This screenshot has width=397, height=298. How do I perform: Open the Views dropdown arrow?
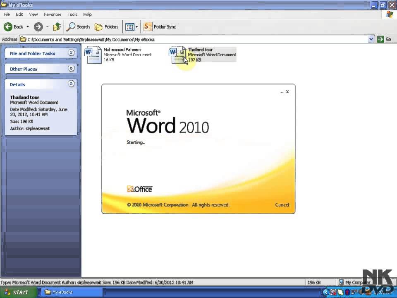(x=137, y=26)
